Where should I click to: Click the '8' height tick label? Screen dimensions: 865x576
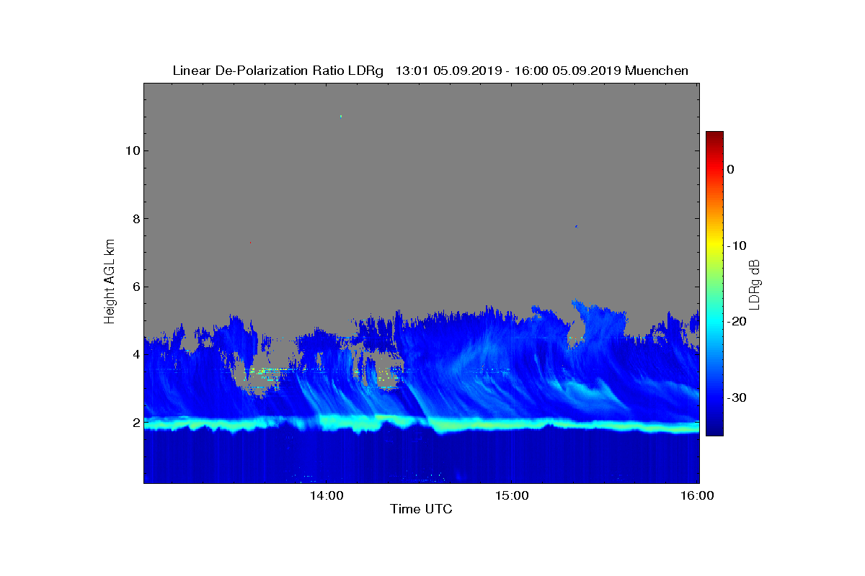pyautogui.click(x=135, y=219)
